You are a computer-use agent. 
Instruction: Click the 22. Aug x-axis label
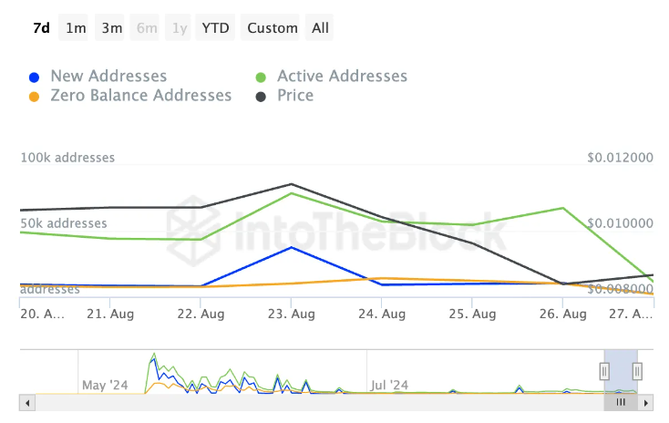coord(201,315)
